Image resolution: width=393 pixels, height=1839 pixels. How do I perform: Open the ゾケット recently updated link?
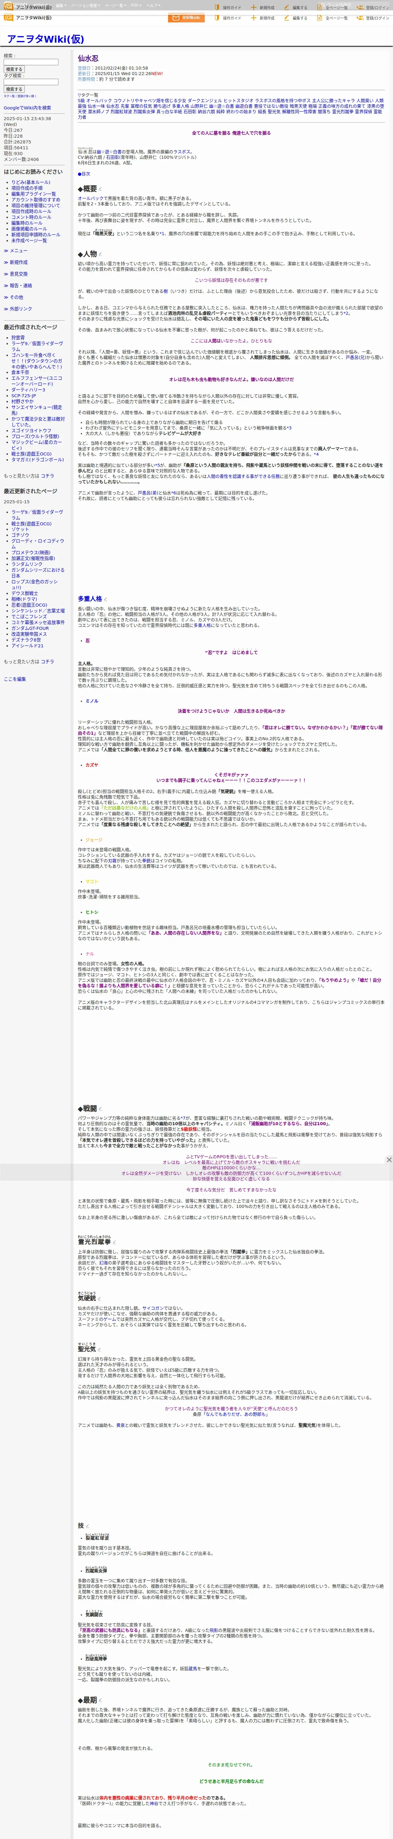(x=20, y=529)
